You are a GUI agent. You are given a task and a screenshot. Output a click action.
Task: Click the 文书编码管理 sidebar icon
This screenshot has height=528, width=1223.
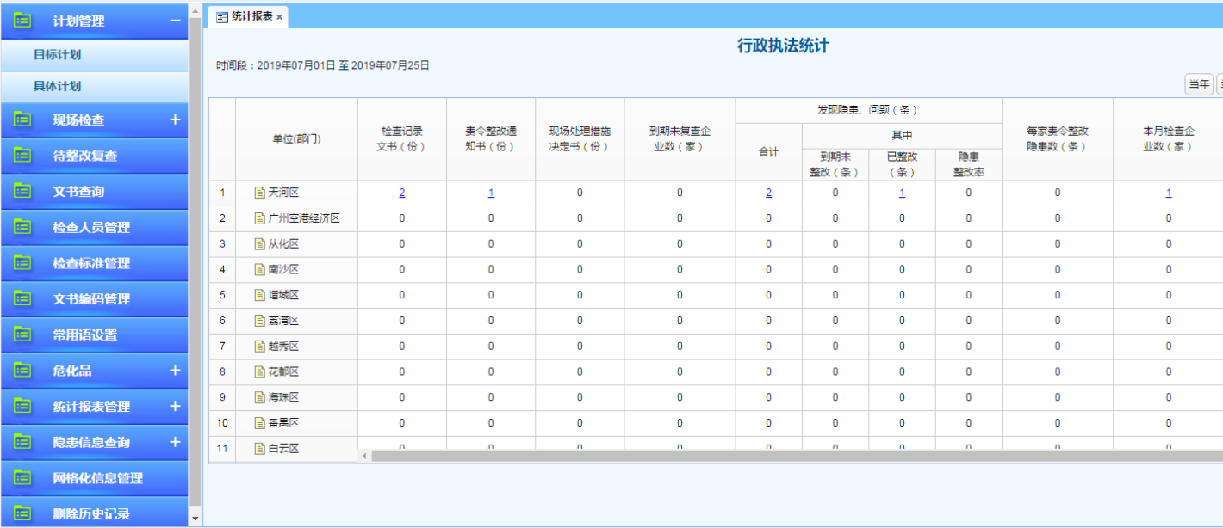pyautogui.click(x=22, y=298)
